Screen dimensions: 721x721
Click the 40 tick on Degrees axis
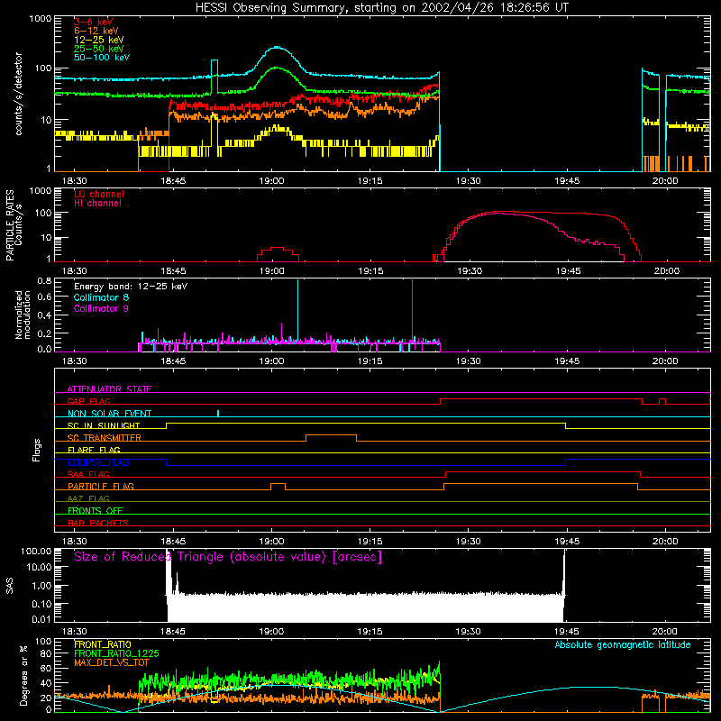pyautogui.click(x=47, y=684)
